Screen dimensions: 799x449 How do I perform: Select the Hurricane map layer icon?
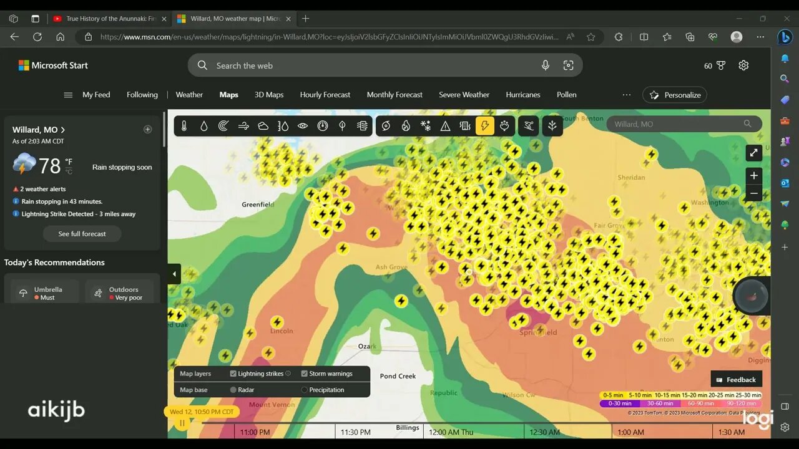coord(386,126)
